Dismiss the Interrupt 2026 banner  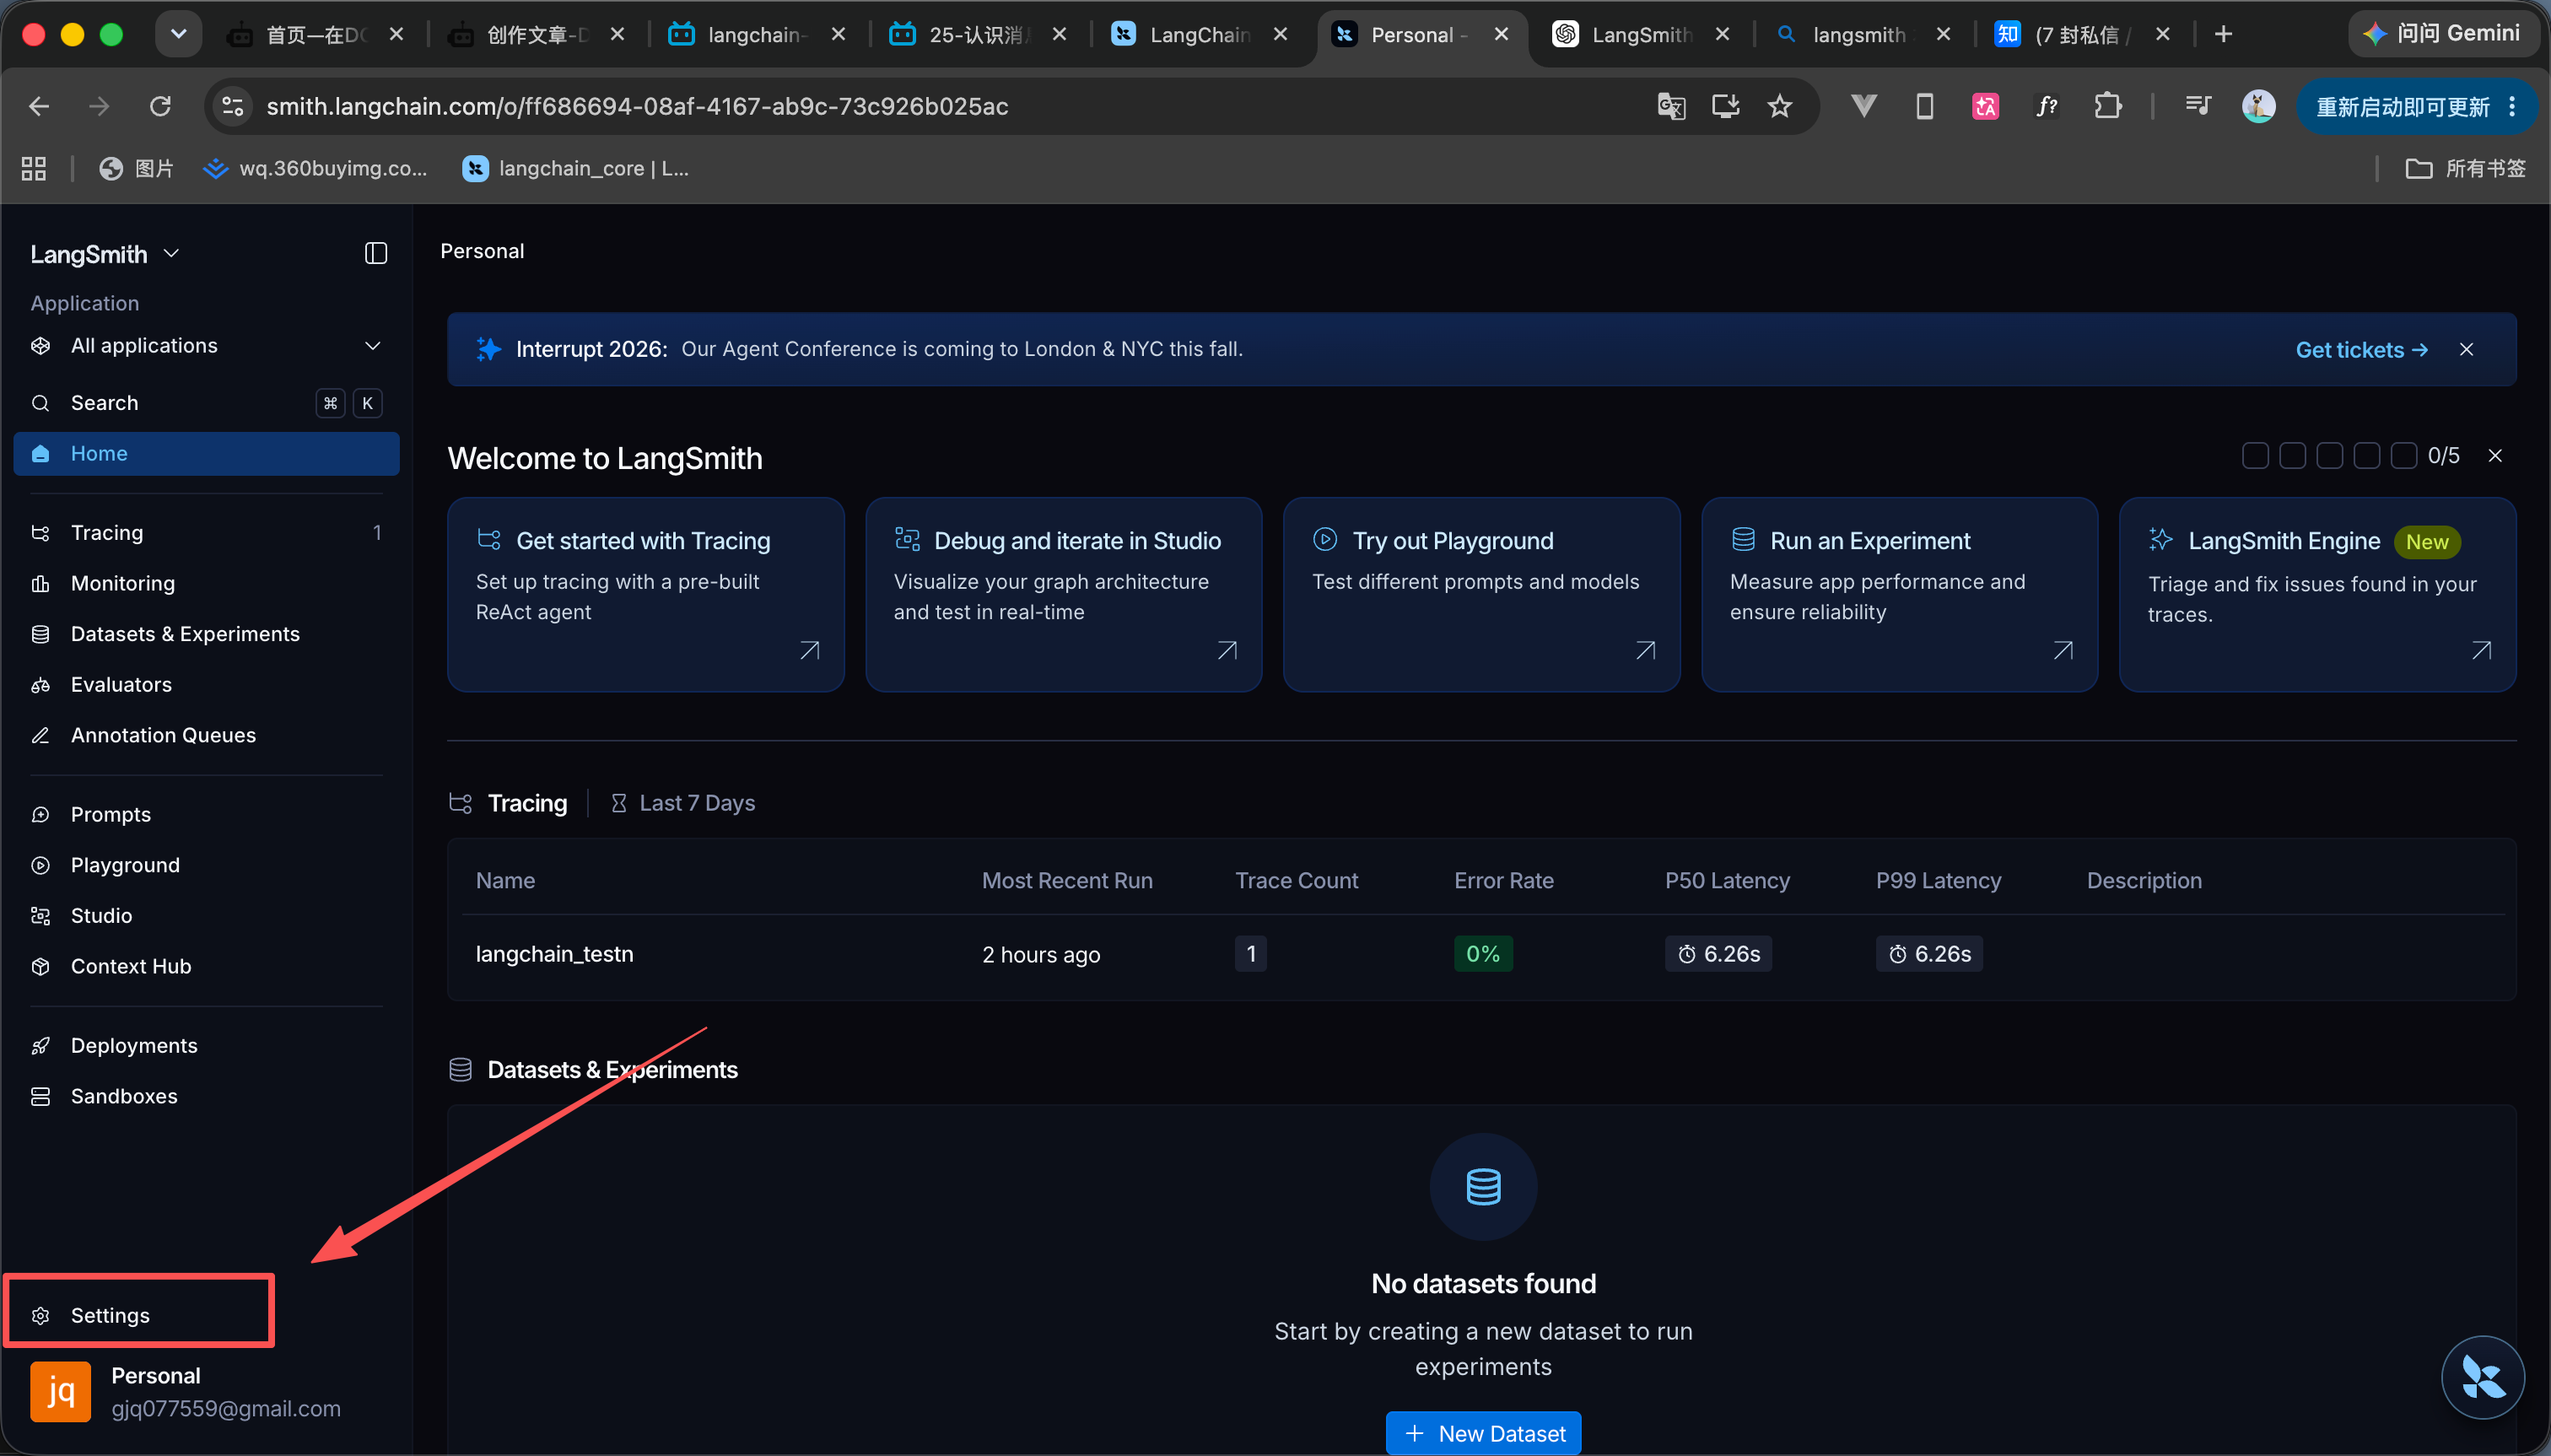2466,349
